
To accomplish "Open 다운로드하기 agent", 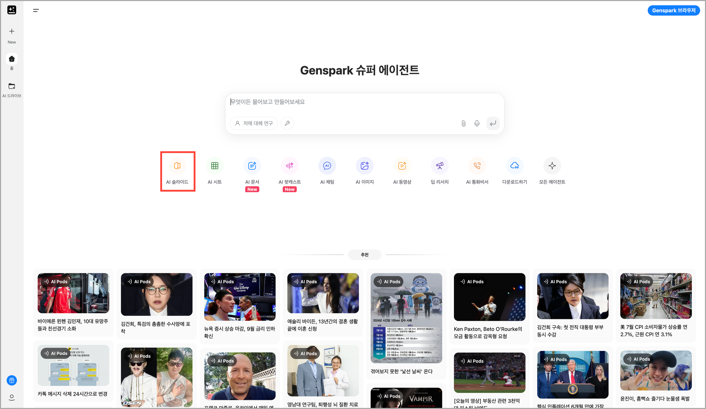I will (x=515, y=171).
